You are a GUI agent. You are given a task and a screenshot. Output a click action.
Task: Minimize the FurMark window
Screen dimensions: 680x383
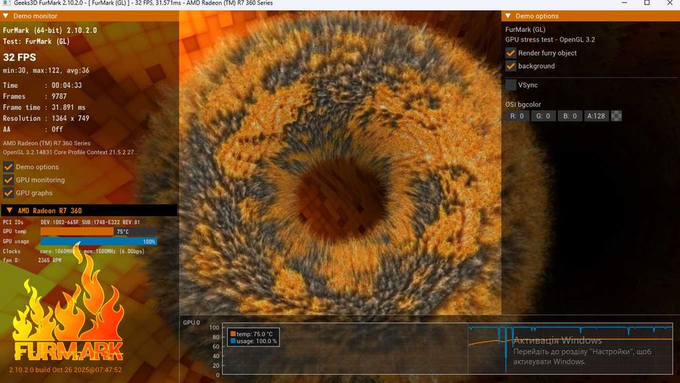pos(624,3)
